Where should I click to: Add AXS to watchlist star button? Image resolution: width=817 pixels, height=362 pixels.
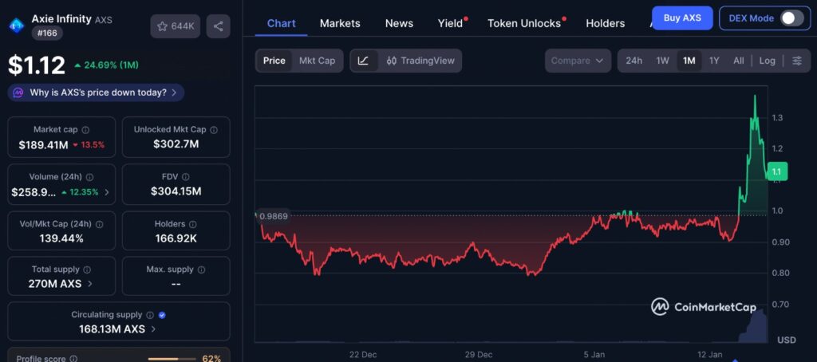(x=175, y=26)
